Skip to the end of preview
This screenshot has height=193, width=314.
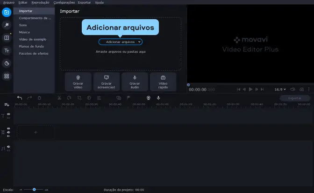(262, 89)
